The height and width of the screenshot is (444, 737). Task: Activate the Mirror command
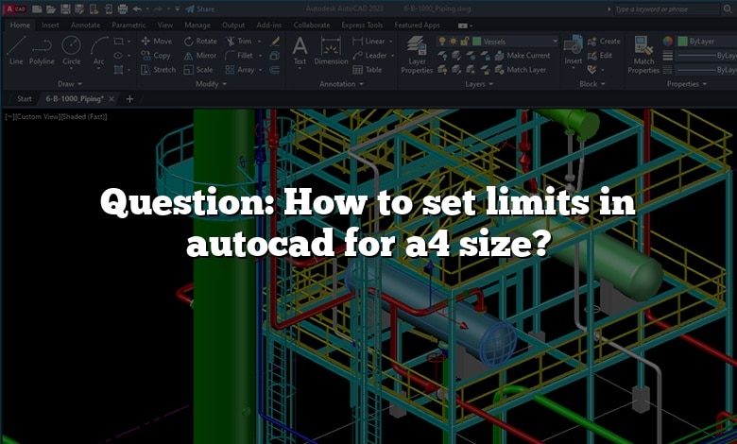[200, 56]
